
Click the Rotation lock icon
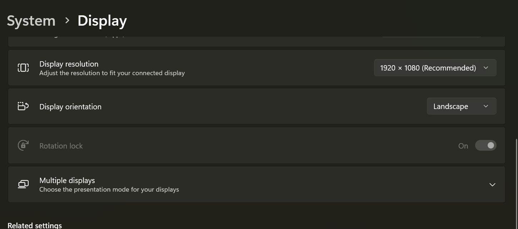click(x=23, y=145)
